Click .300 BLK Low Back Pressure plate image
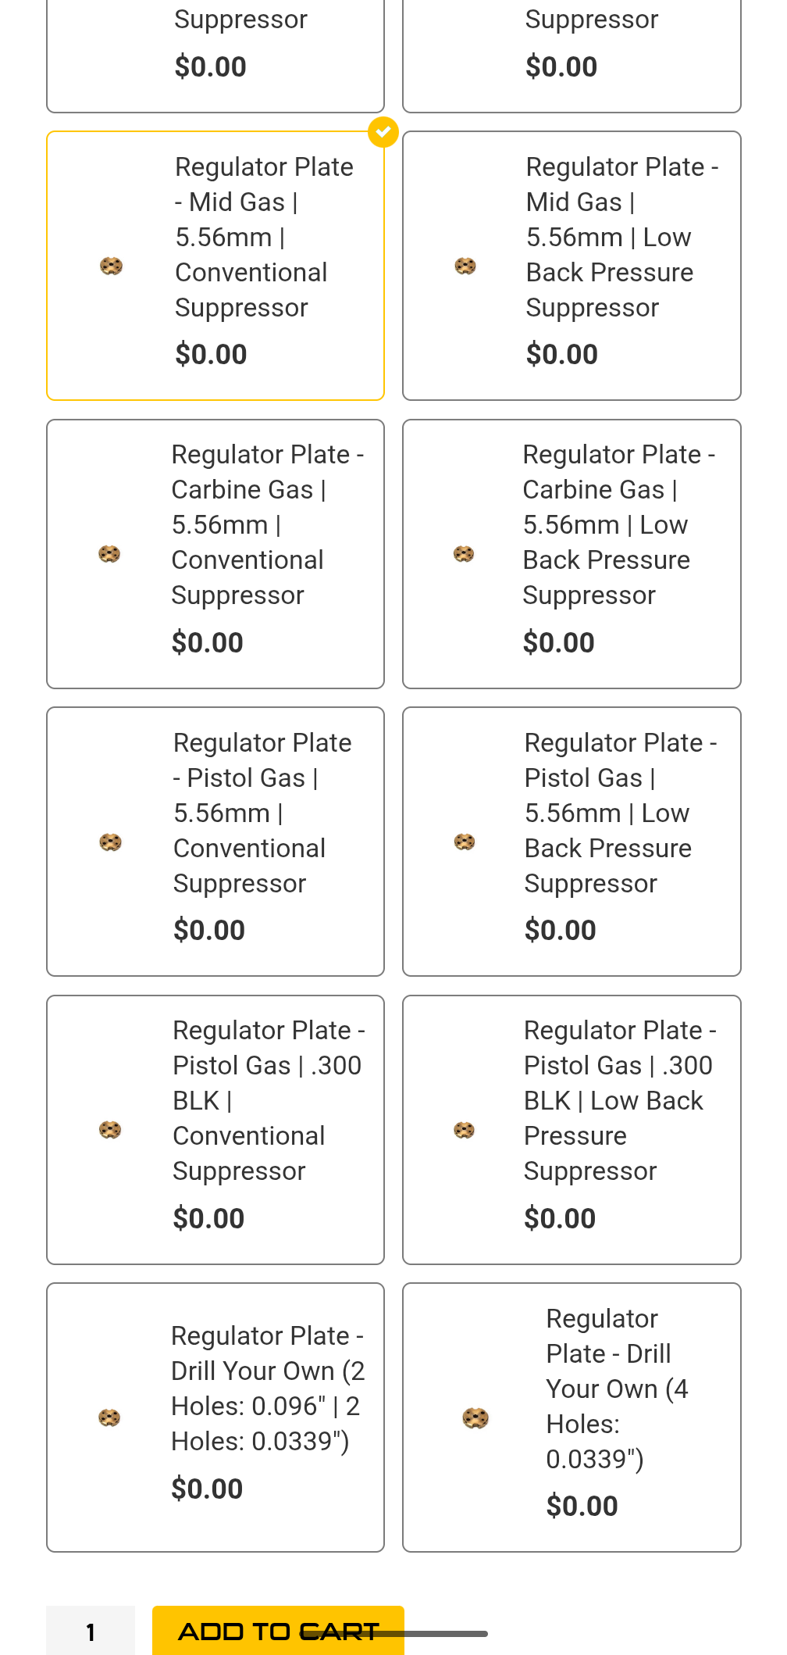The image size is (787, 1655). pyautogui.click(x=465, y=1130)
